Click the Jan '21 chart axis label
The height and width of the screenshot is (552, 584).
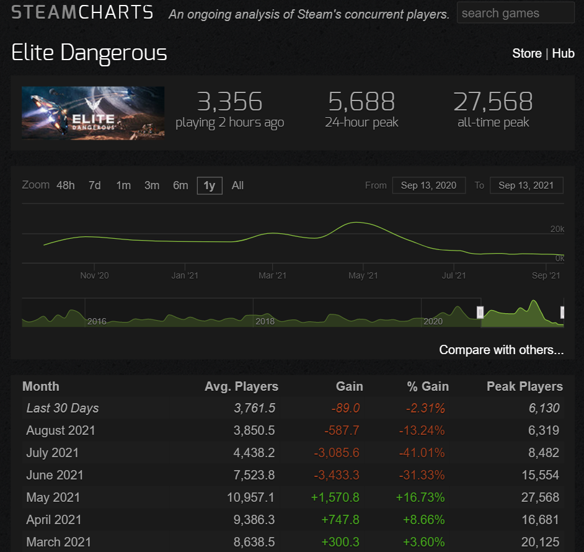pos(185,275)
